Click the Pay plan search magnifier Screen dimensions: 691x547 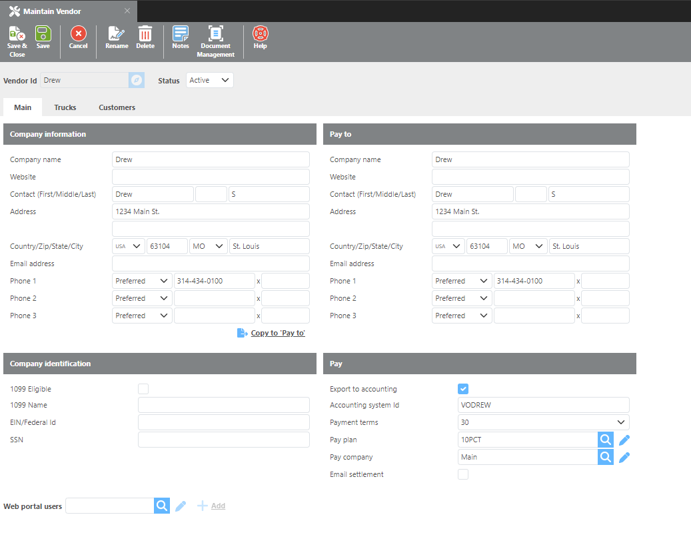pyautogui.click(x=605, y=440)
